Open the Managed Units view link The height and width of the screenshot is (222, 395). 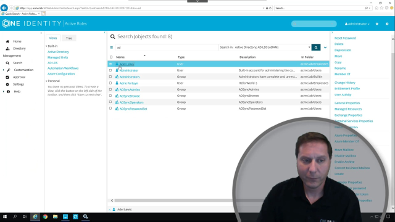pyautogui.click(x=57, y=57)
